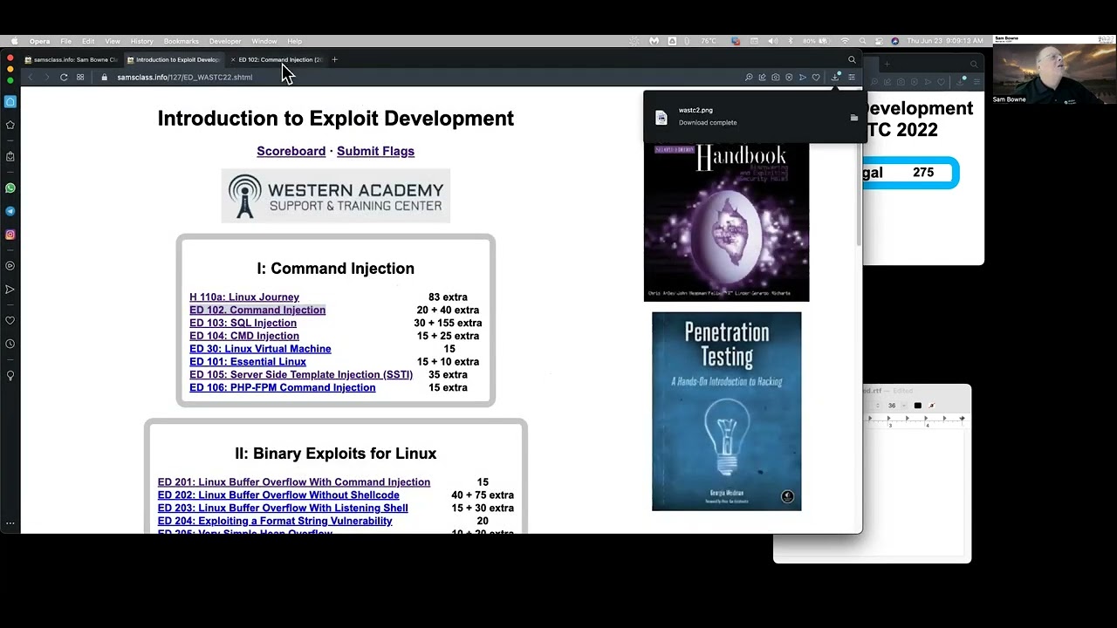Screen dimensions: 1117x628
Task: Switch to ED 102 Command Injection tab
Action: pos(280,59)
